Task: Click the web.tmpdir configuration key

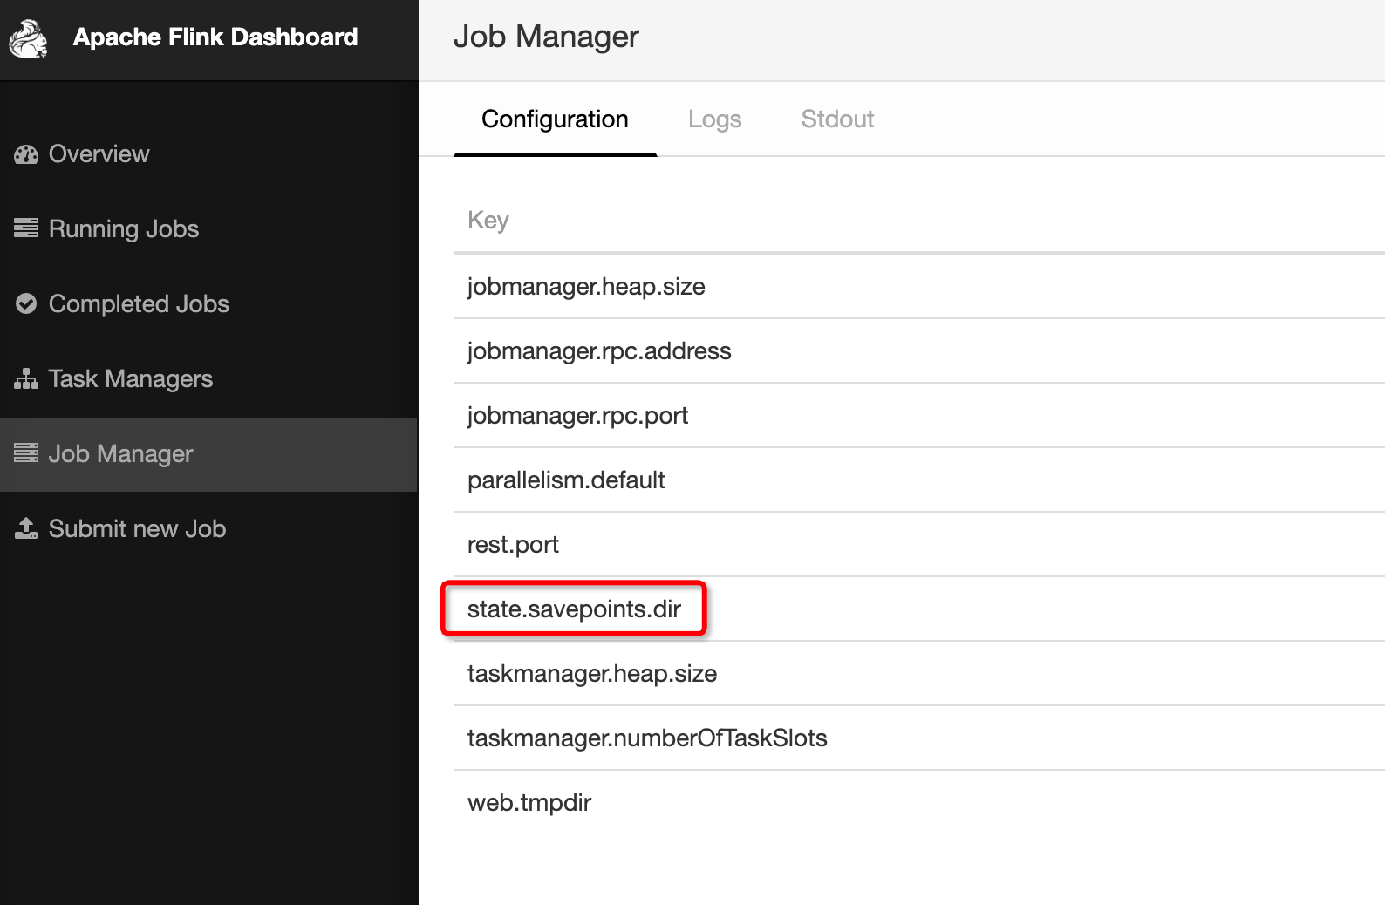Action: 529,803
